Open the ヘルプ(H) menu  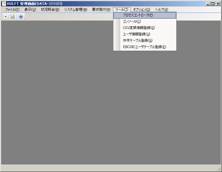point(161,10)
